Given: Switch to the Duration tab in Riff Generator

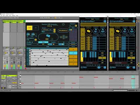Looking at the screenshot, I should [53, 42].
